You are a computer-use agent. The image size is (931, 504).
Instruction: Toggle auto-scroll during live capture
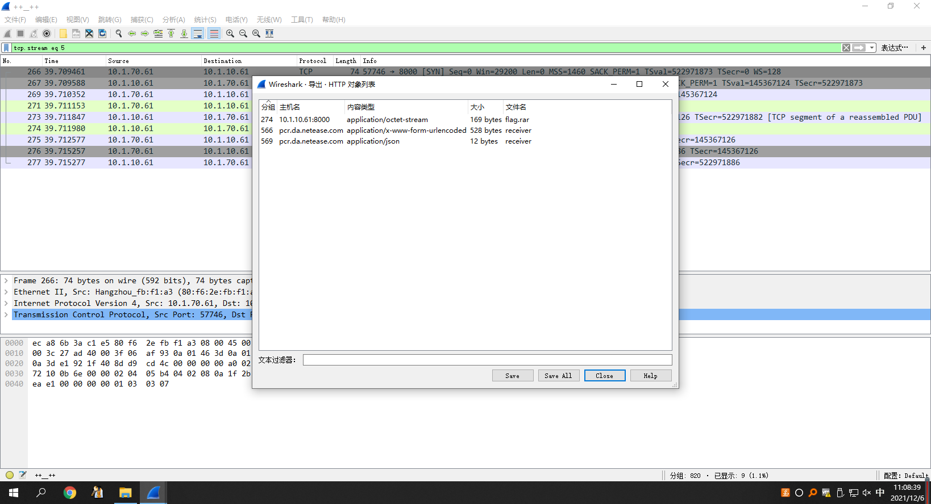point(198,33)
